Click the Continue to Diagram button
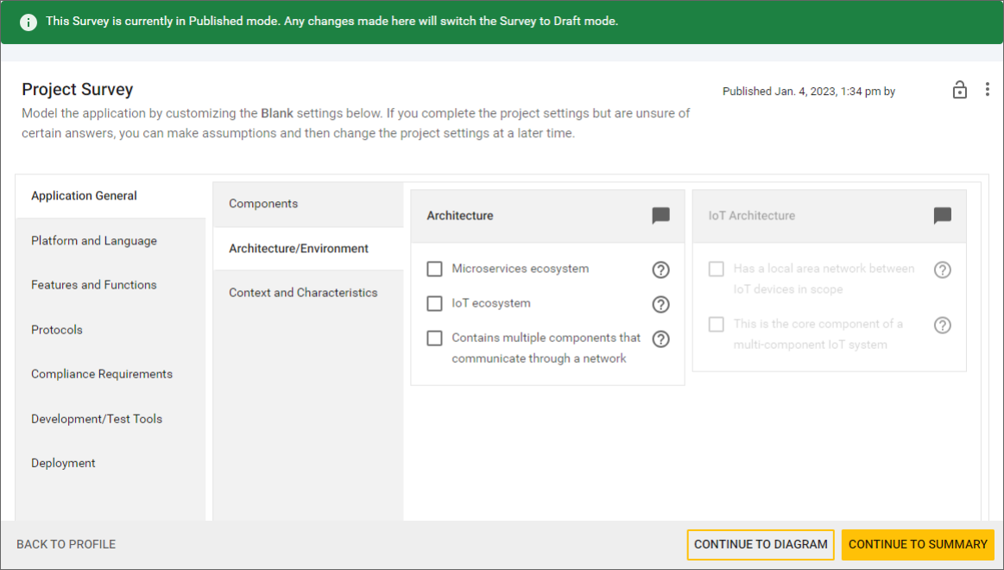 coord(761,545)
